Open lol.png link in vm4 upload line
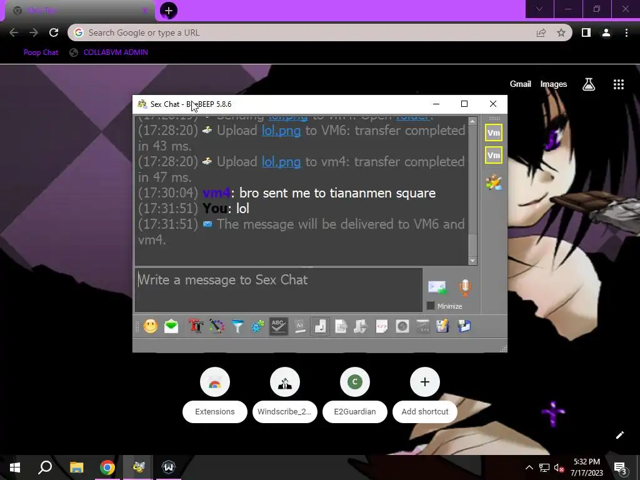Screen dimensions: 640x480 coord(281,162)
